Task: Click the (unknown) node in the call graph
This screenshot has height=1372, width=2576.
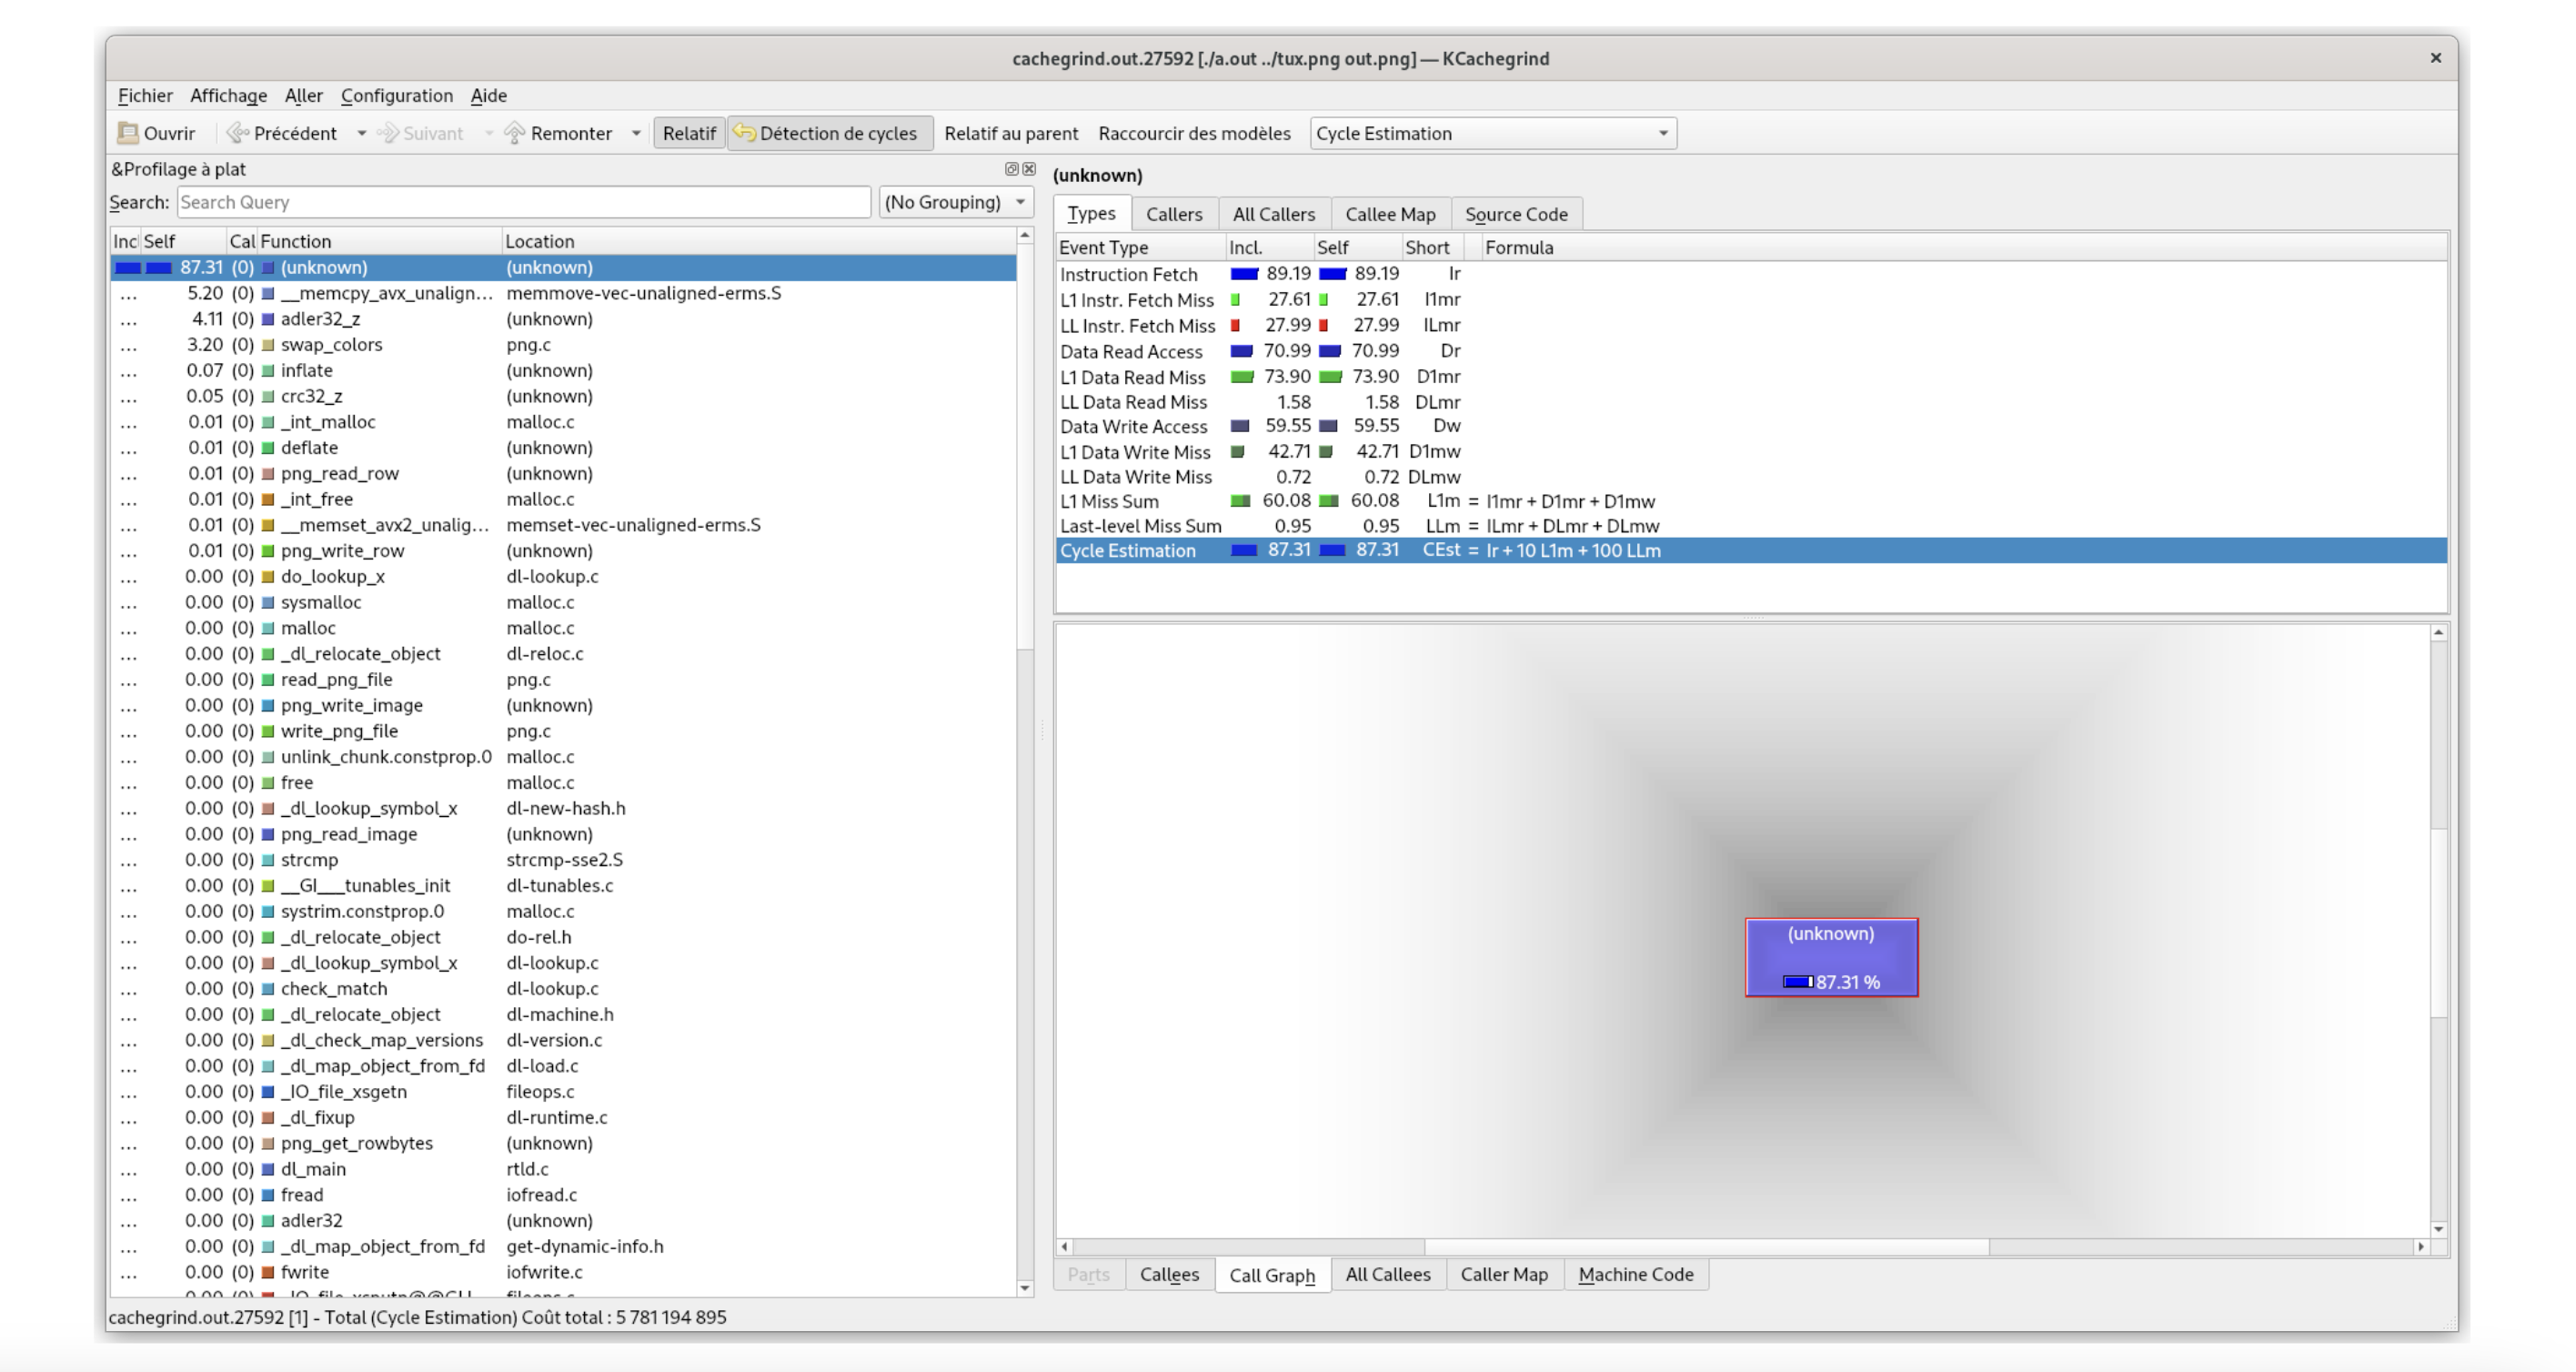Action: point(1831,957)
